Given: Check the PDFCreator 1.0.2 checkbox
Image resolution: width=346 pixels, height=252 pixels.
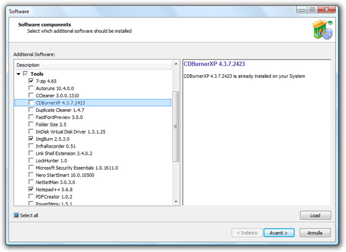Looking at the screenshot, I should 31,196.
